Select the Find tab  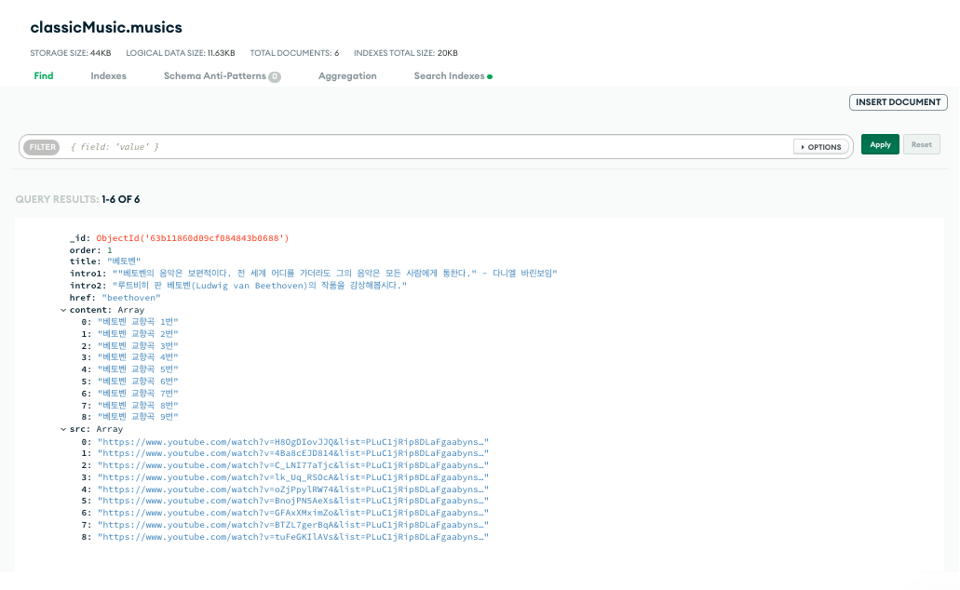[x=43, y=75]
